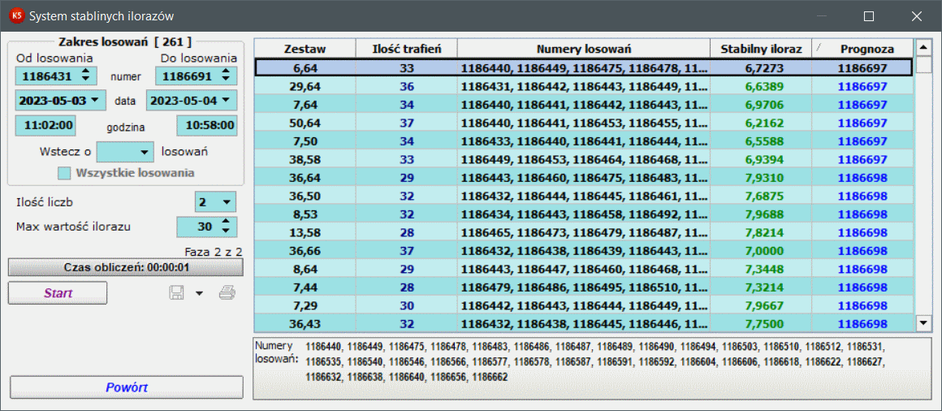Click the table scrollbar down arrow
The image size is (942, 411).
[x=923, y=324]
